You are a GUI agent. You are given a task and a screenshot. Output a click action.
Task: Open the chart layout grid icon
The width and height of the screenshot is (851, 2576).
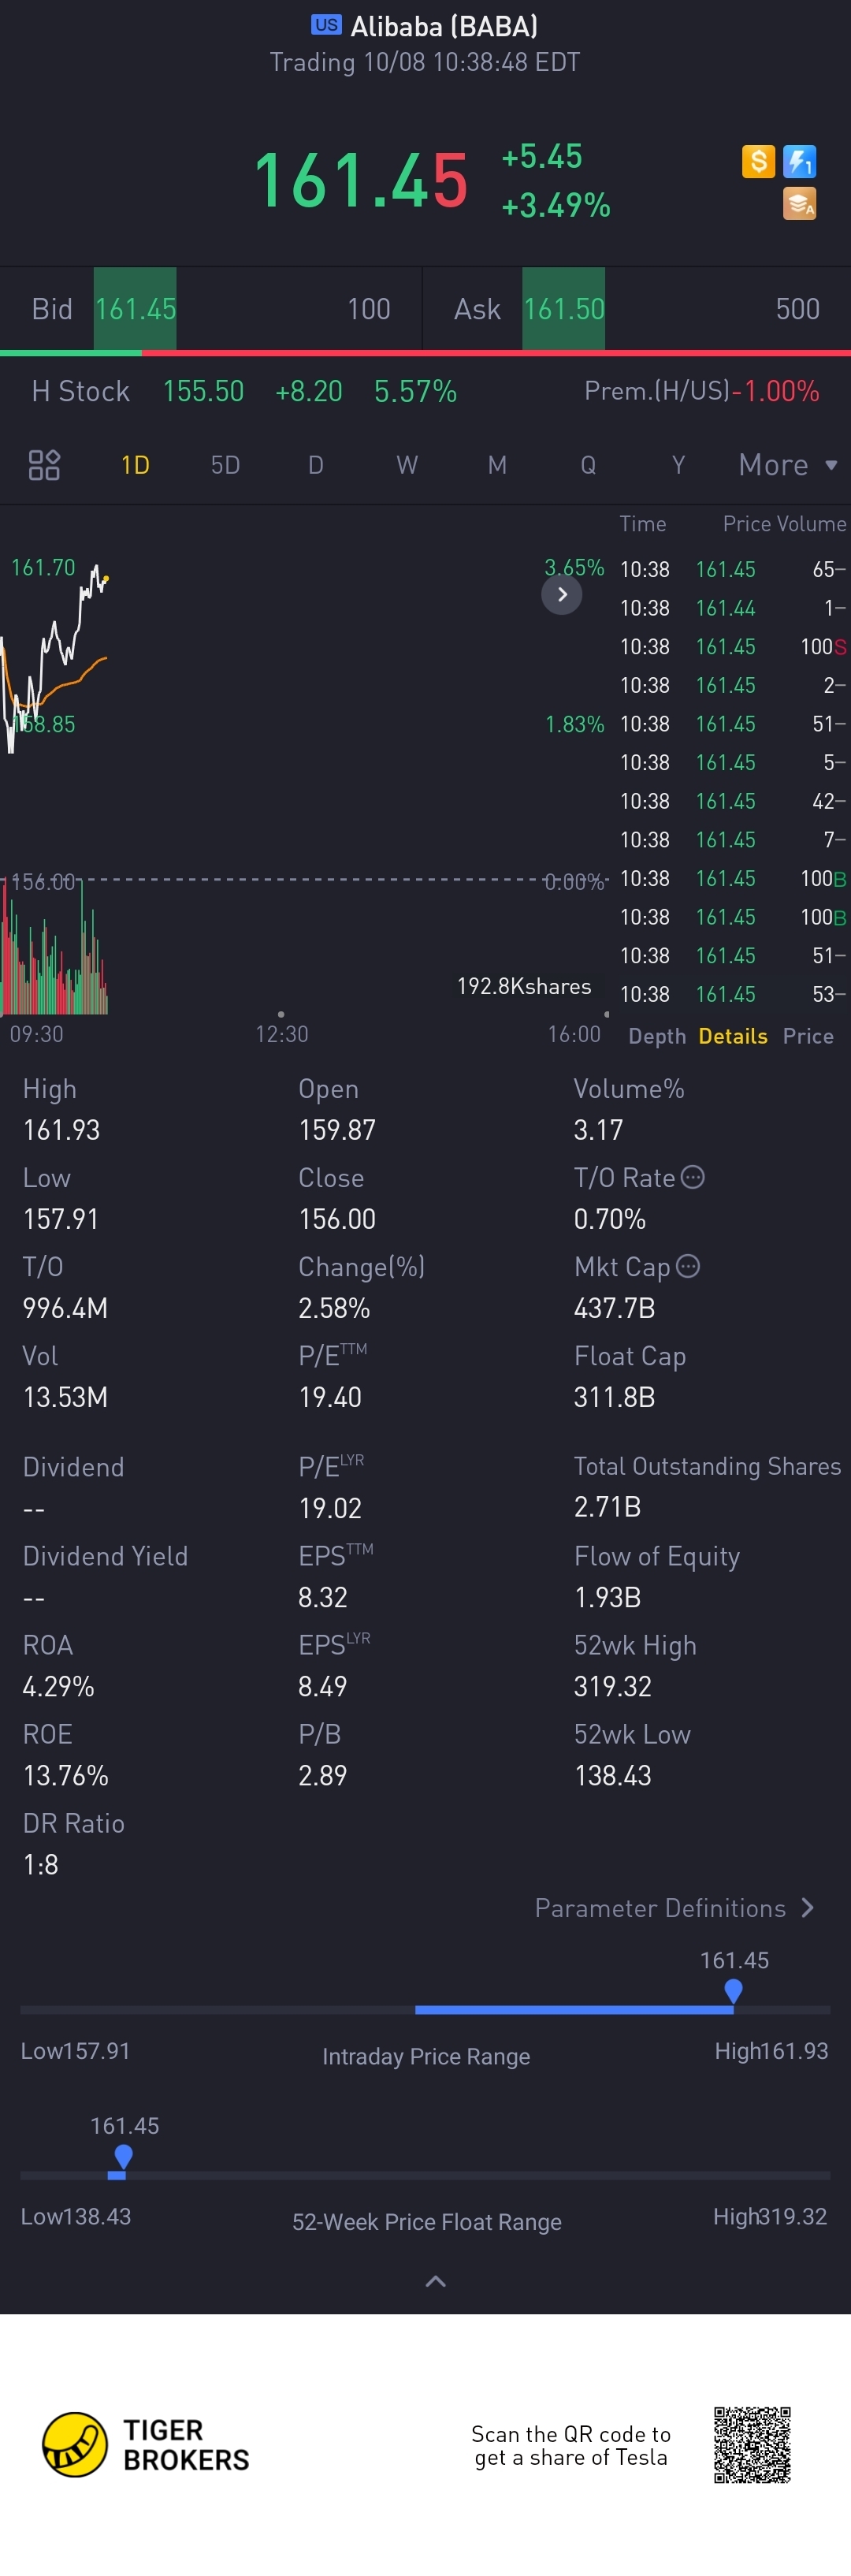click(x=44, y=465)
